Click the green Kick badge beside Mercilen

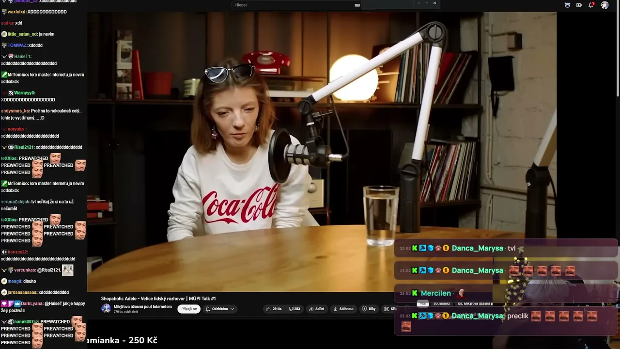point(415,293)
